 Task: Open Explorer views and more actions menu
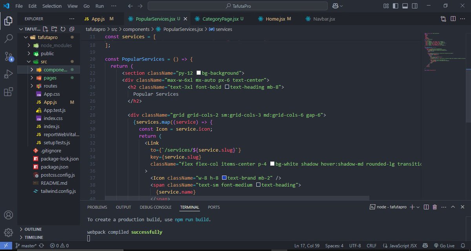[x=71, y=19]
